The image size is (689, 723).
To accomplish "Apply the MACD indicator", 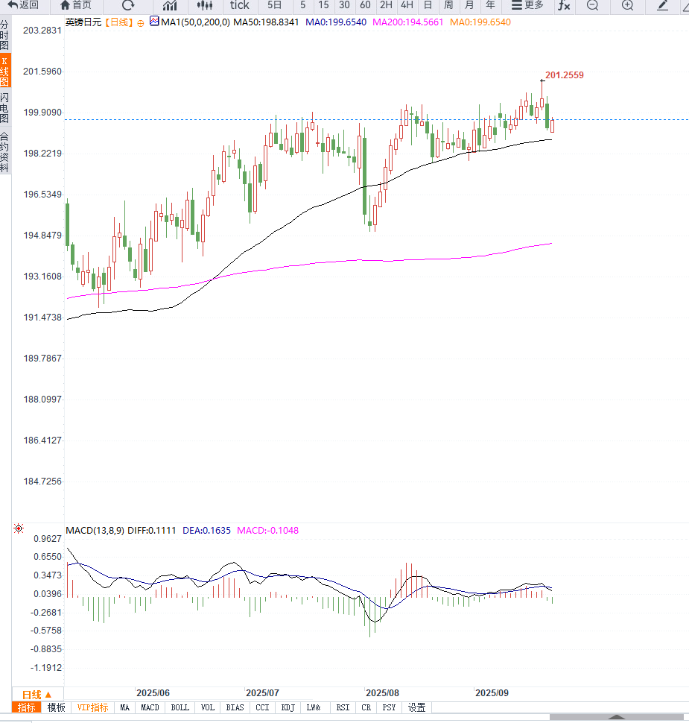I will coord(150,707).
